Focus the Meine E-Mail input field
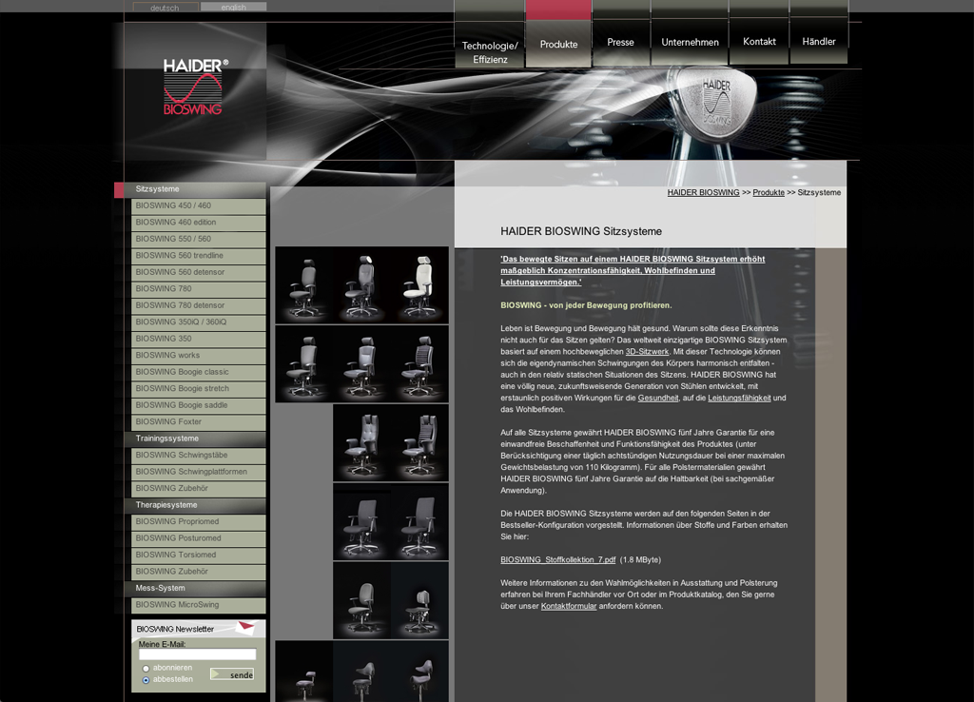The width and height of the screenshot is (974, 702). click(198, 654)
